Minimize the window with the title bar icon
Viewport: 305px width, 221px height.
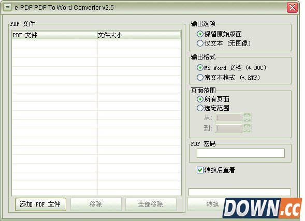click(8, 7)
